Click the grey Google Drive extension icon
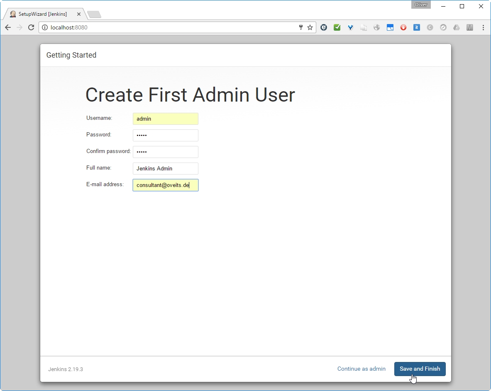Image resolution: width=491 pixels, height=391 pixels. tap(457, 27)
